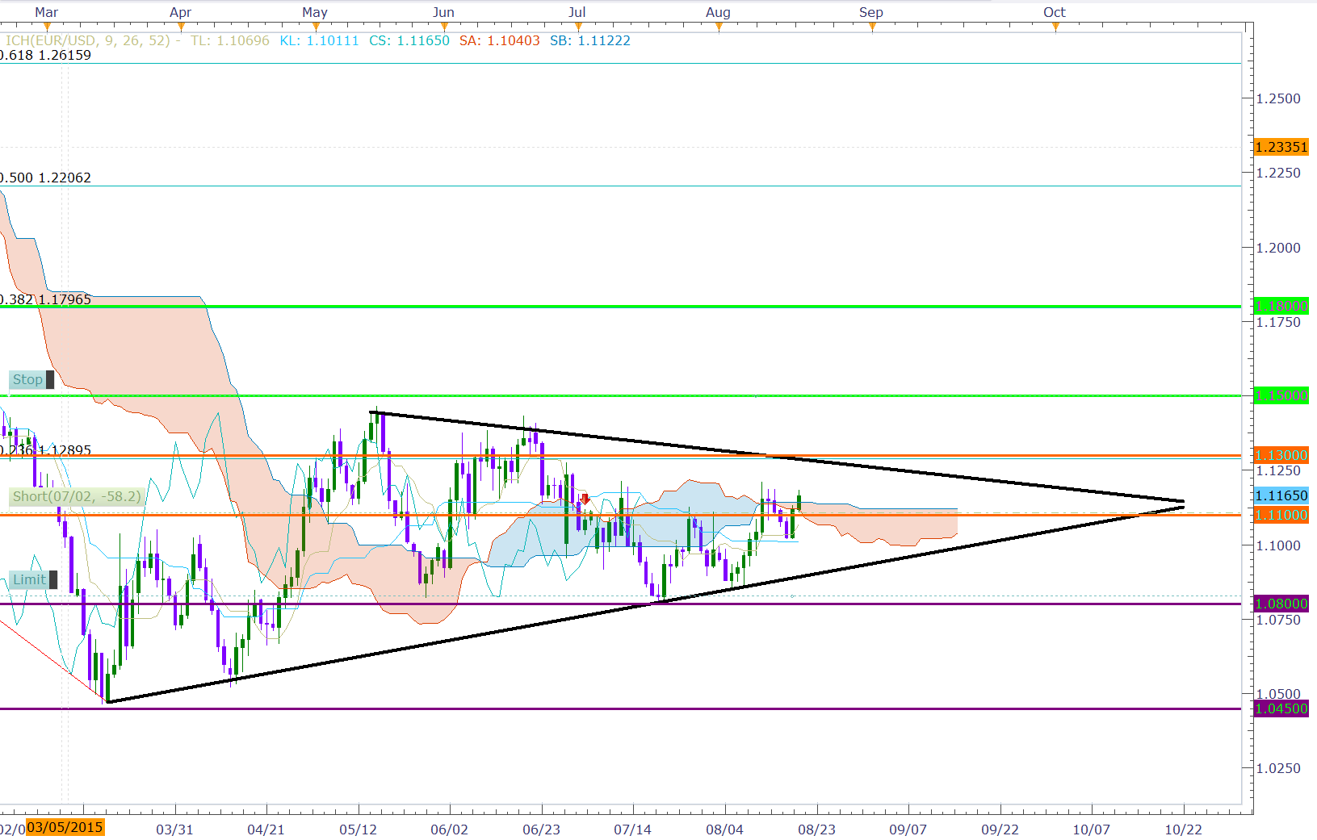Click the highlighted 03/05/2015 date label
The height and width of the screenshot is (840, 1317).
[x=65, y=827]
